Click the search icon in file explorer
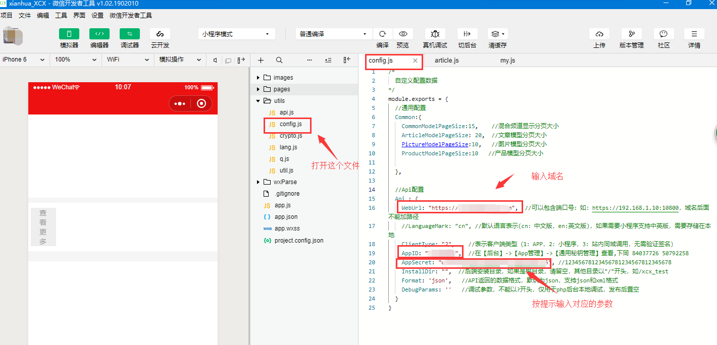Screen dimensions: 717x345 [x=279, y=60]
